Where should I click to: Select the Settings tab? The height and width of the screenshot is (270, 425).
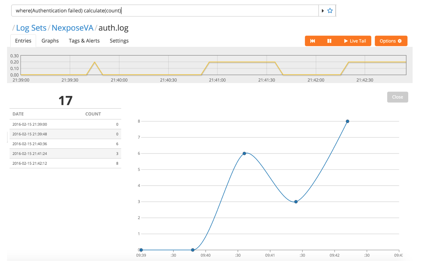point(119,41)
